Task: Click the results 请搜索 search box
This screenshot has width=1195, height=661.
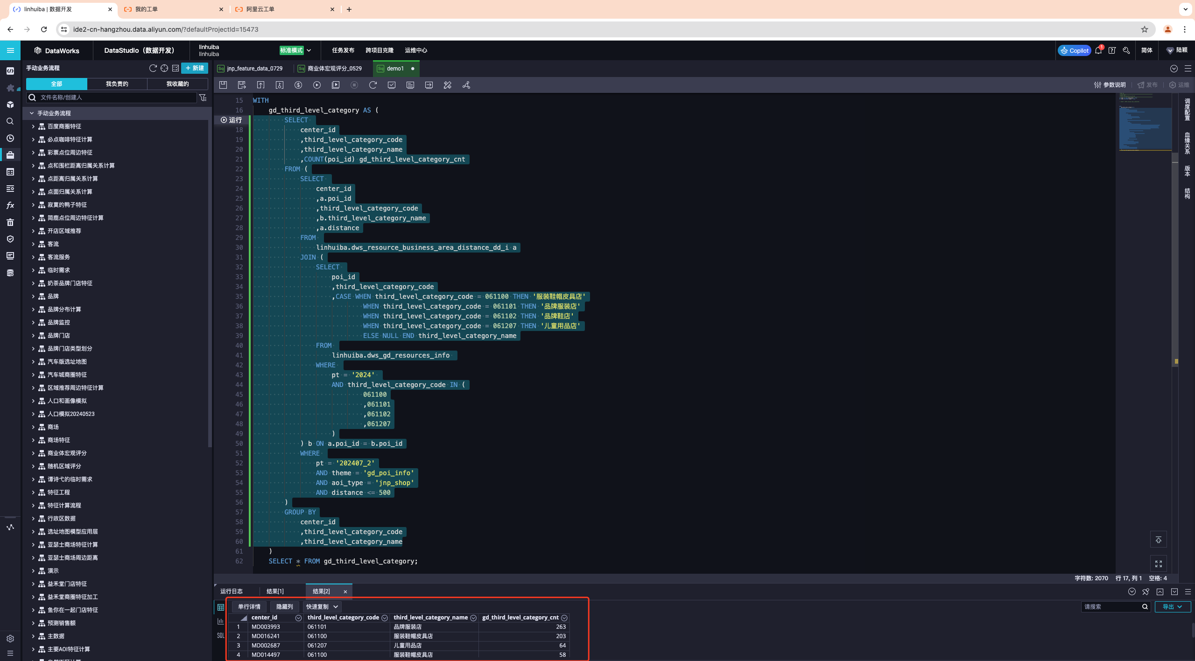Action: [1116, 606]
